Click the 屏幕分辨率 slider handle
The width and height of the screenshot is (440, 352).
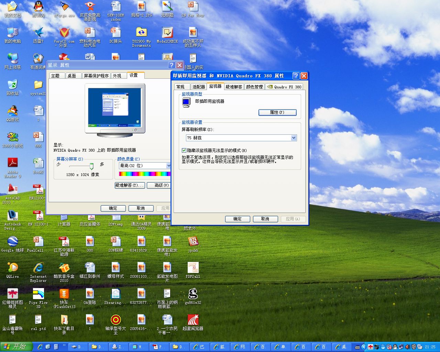91,166
